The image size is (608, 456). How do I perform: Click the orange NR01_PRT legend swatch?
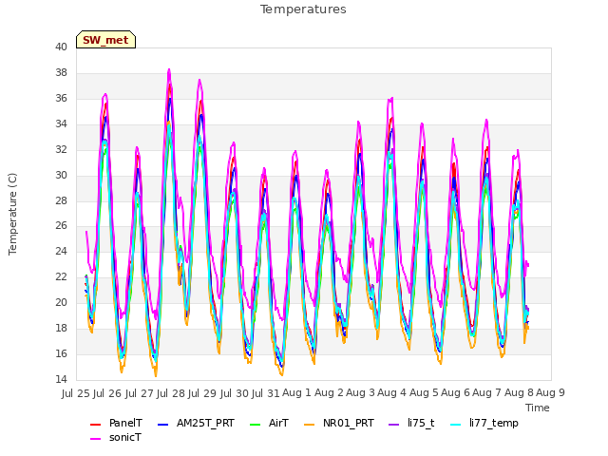click(x=309, y=425)
